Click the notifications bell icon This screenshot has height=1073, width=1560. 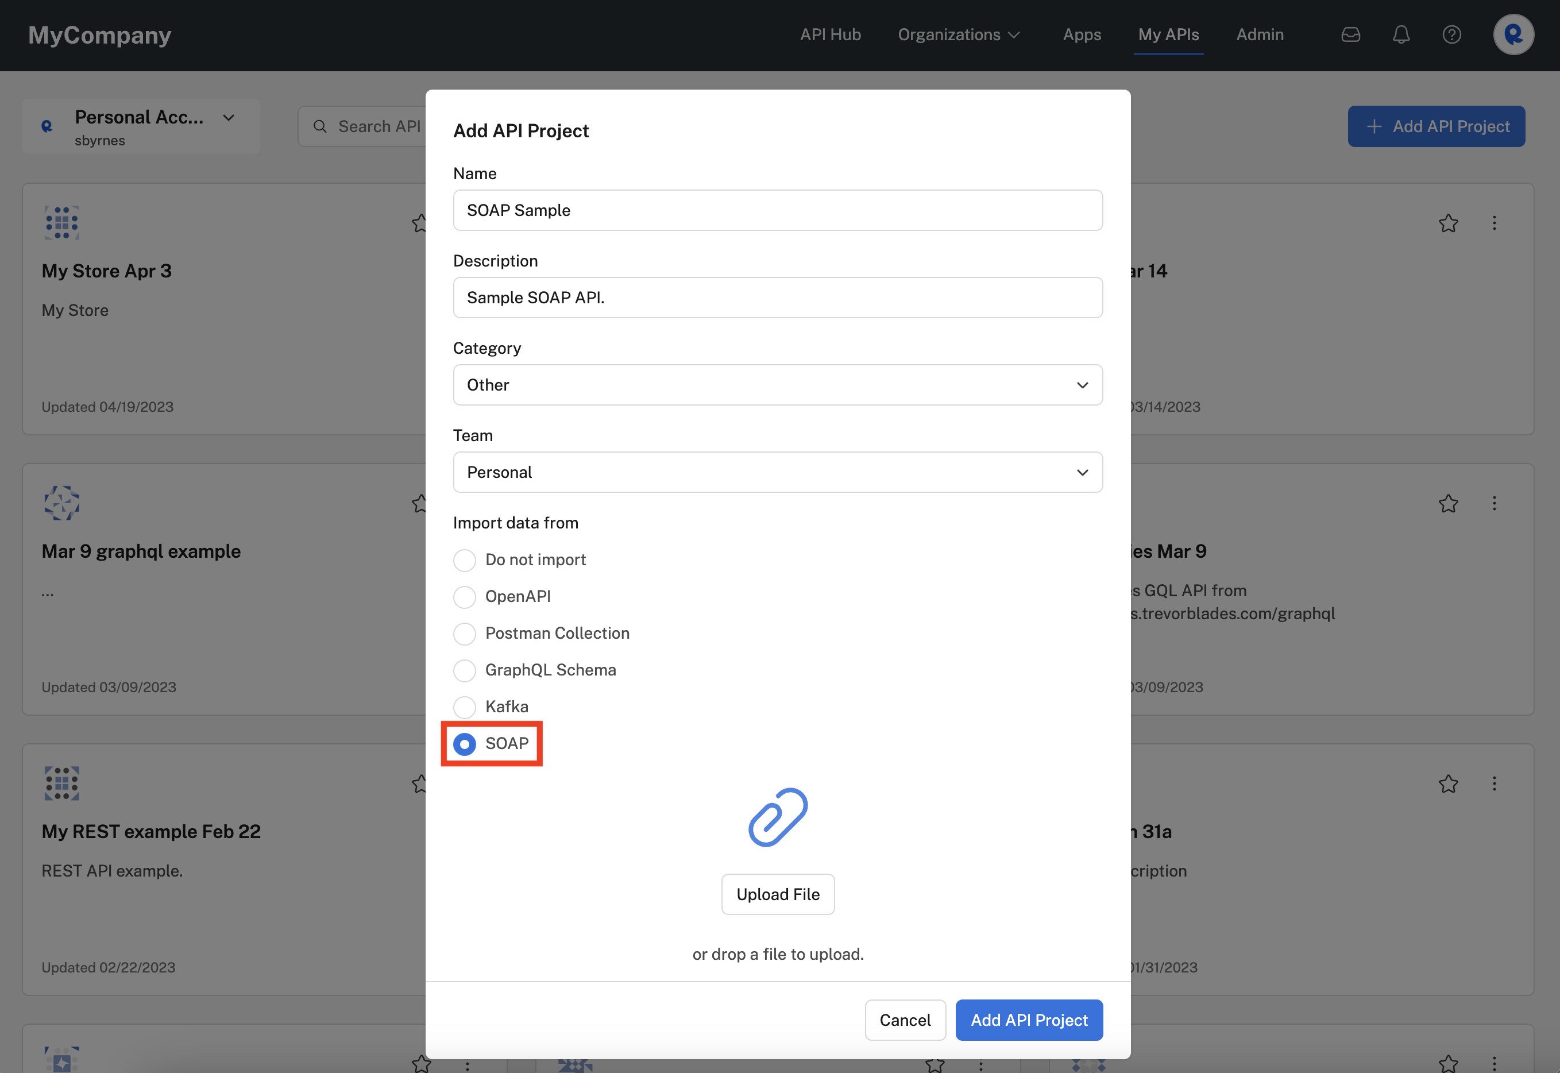(x=1401, y=35)
